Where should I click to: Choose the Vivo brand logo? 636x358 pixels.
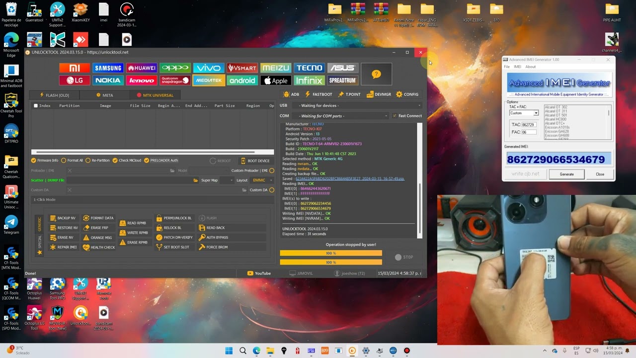tap(209, 68)
